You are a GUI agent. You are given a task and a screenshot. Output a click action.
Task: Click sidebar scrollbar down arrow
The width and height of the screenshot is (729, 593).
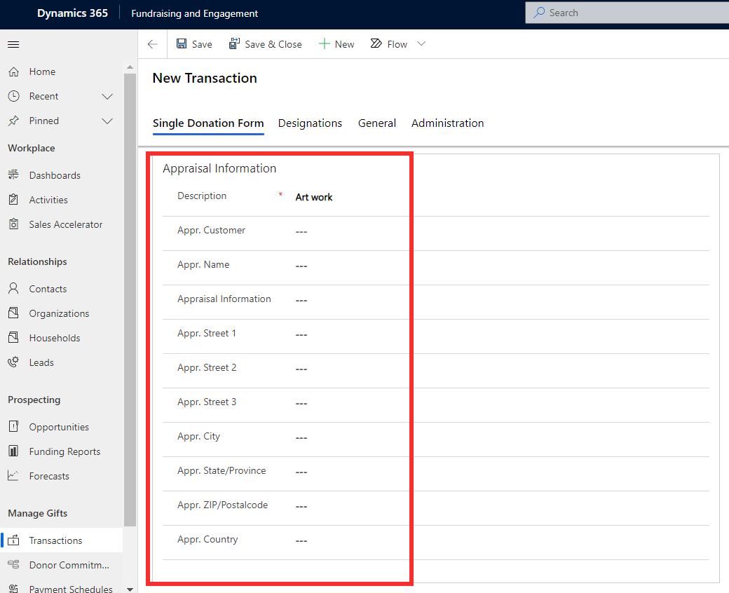point(130,589)
